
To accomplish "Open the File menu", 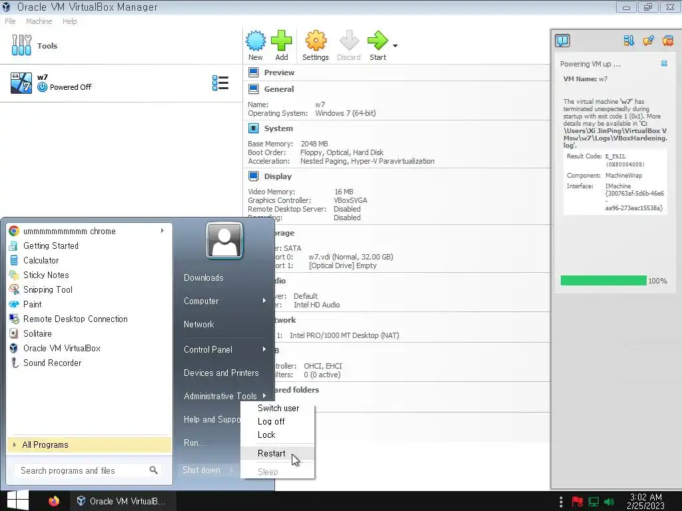I will tap(10, 21).
